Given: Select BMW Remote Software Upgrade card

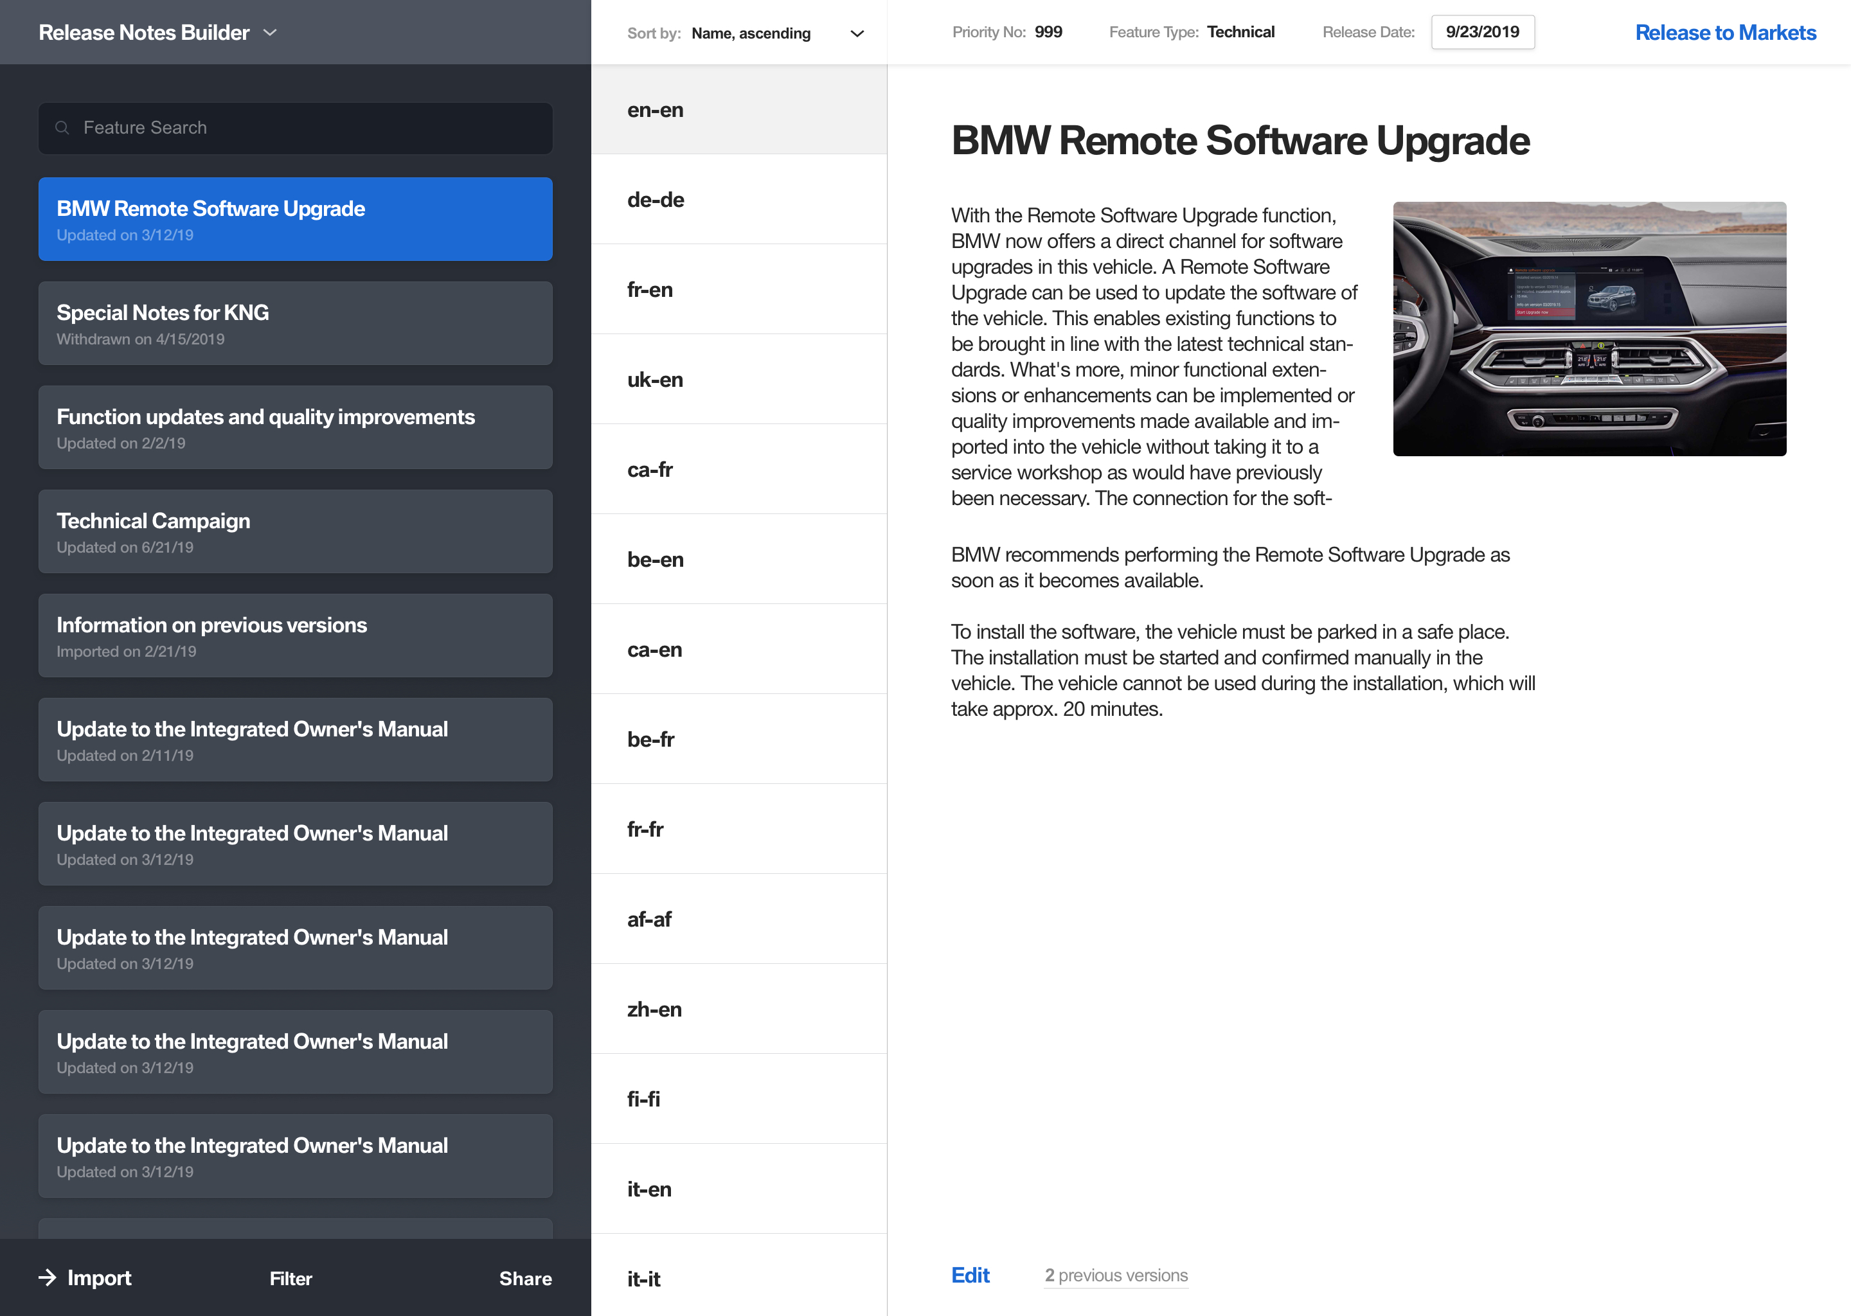Looking at the screenshot, I should tap(296, 218).
